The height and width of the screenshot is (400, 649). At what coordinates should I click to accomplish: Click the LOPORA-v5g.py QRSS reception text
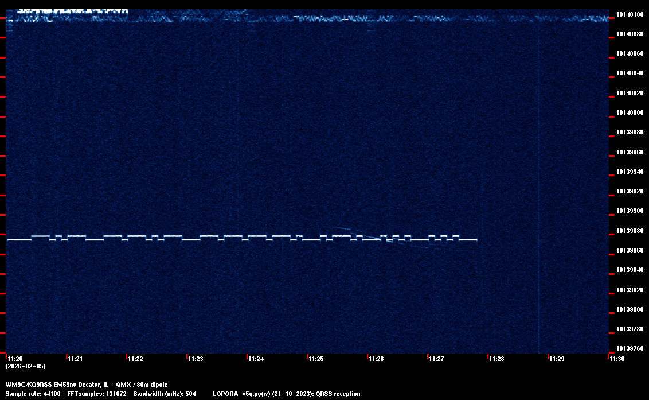(x=286, y=394)
